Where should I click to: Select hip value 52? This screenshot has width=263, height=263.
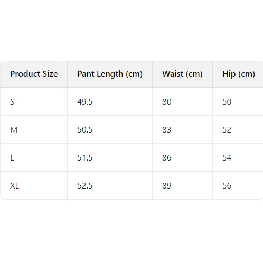point(227,130)
